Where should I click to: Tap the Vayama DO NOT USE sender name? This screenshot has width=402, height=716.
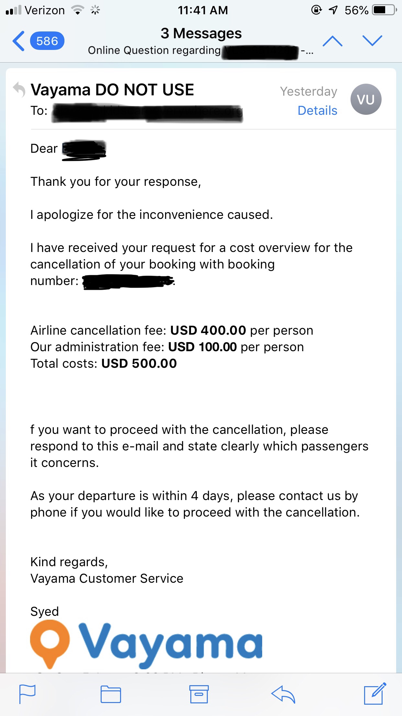pos(112,90)
